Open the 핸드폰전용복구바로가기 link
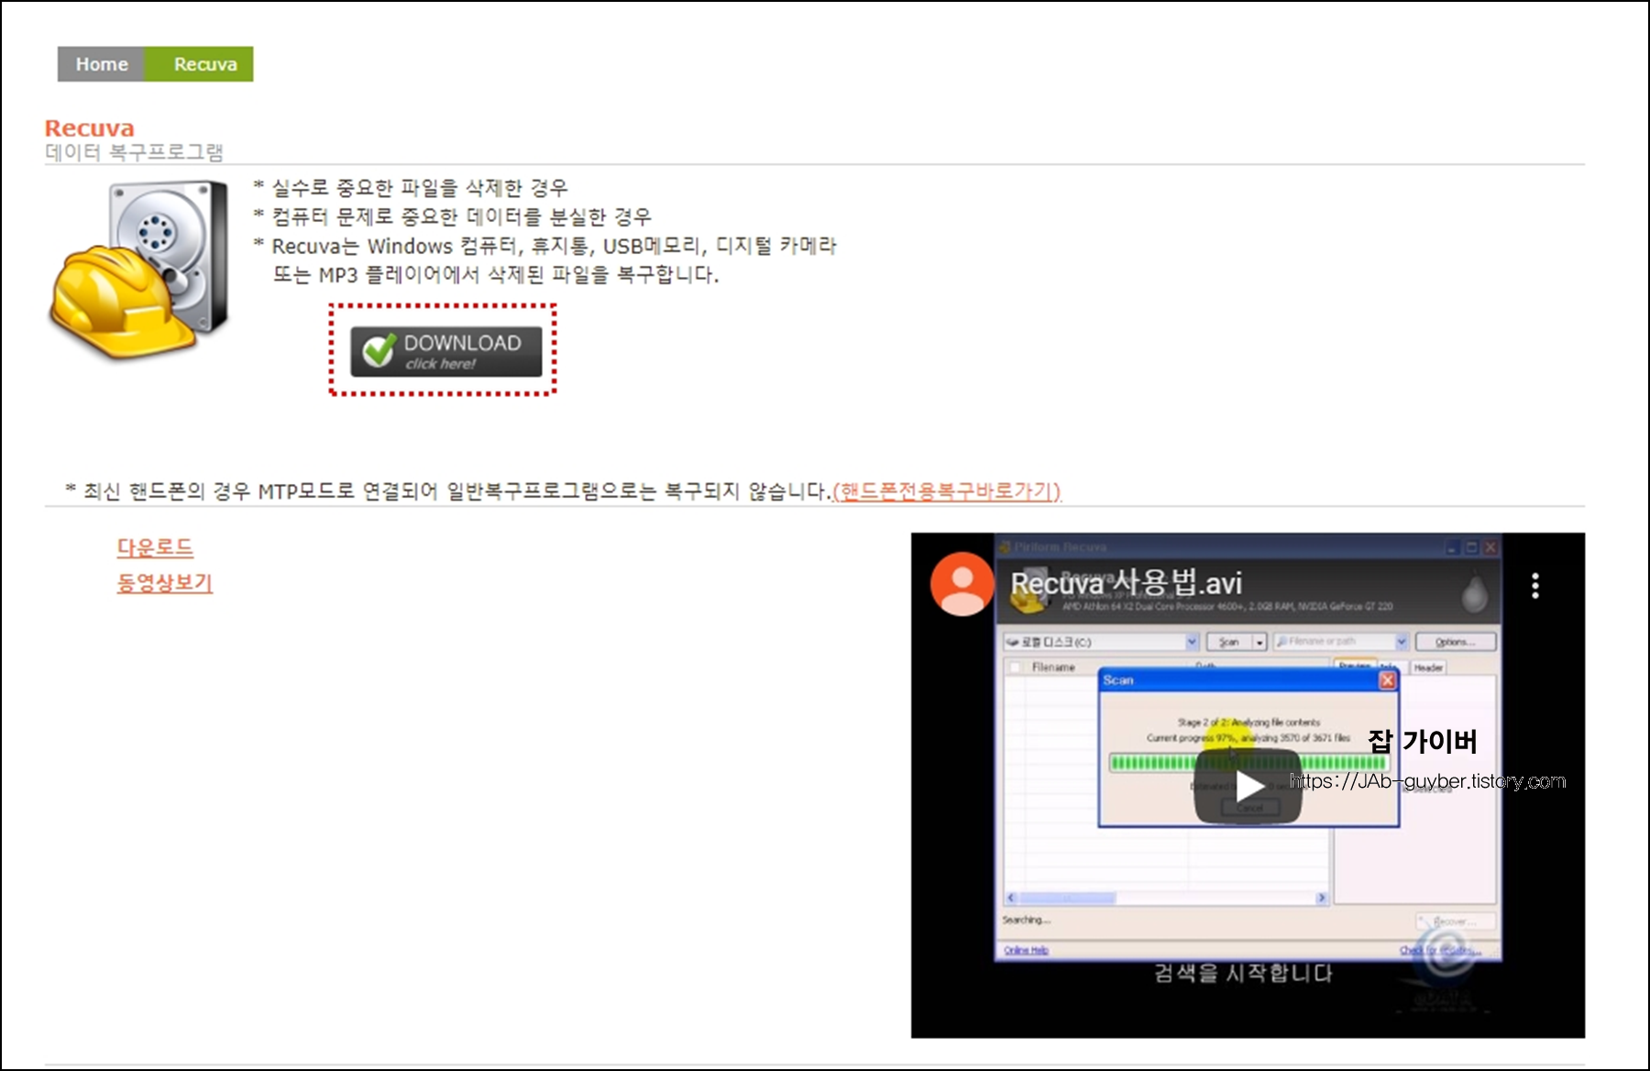The image size is (1650, 1071). (x=947, y=491)
